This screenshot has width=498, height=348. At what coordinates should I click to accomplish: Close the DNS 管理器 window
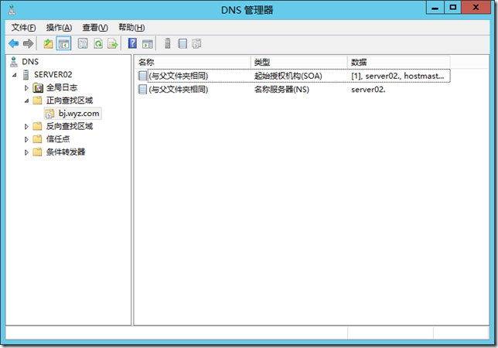pos(476,7)
